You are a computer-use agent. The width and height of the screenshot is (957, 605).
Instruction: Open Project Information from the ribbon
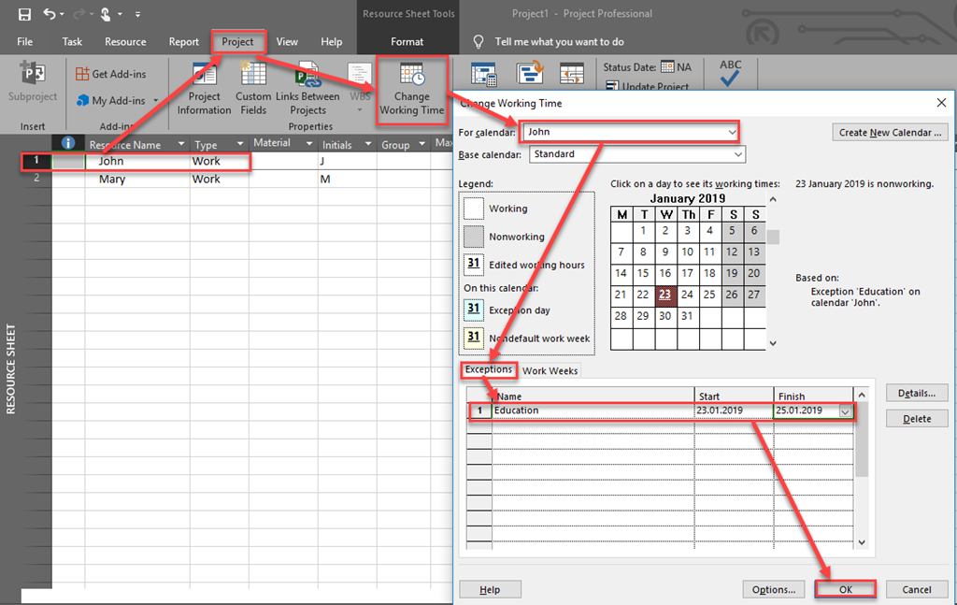click(x=204, y=89)
